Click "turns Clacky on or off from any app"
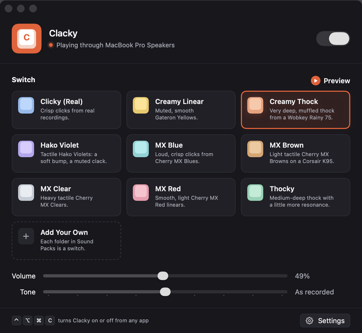Viewport: 362px width, 333px height. coord(103,320)
